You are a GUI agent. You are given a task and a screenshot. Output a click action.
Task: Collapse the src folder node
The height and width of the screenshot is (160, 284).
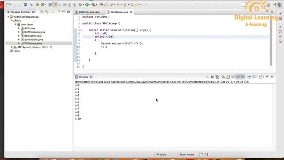click(x=12, y=21)
